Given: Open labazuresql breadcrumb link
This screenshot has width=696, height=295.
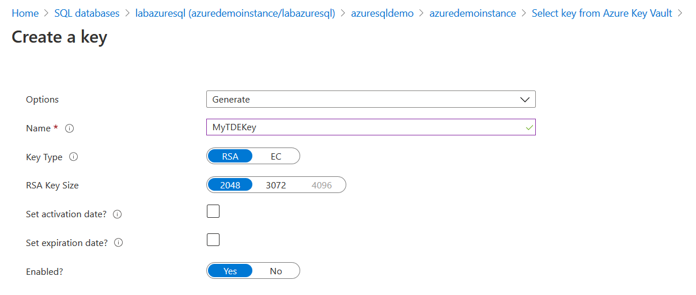Looking at the screenshot, I should (235, 13).
